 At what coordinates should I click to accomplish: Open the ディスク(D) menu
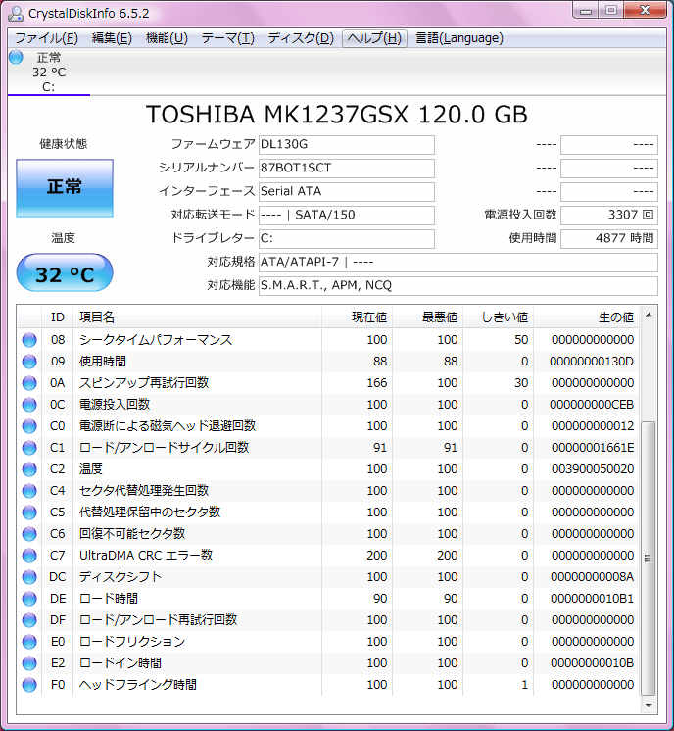(x=301, y=38)
